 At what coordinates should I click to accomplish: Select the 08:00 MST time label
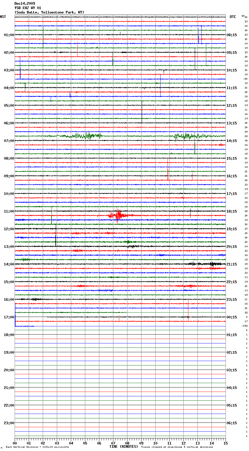click(x=9, y=158)
